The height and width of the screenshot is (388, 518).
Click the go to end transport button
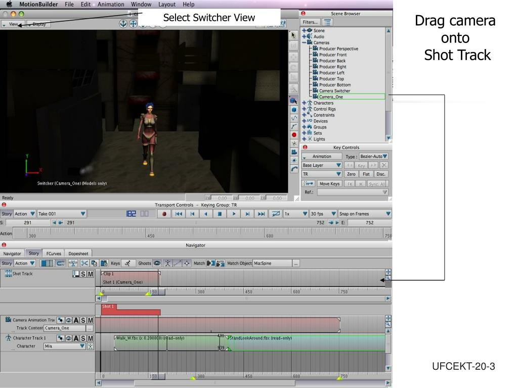[x=261, y=214]
